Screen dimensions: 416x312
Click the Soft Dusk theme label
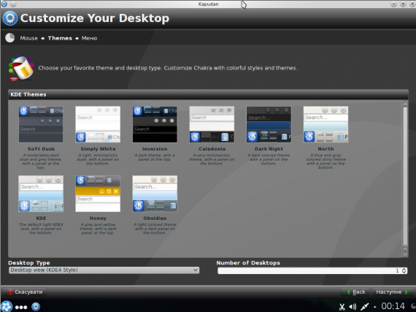[41, 149]
